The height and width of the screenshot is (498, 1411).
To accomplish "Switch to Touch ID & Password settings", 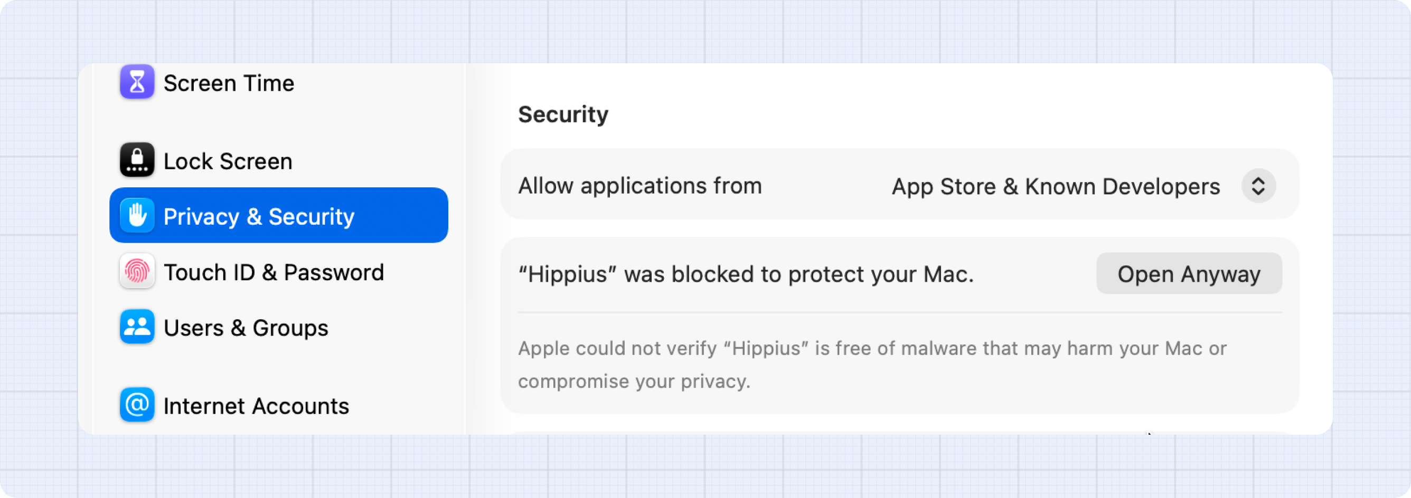I will tap(274, 272).
